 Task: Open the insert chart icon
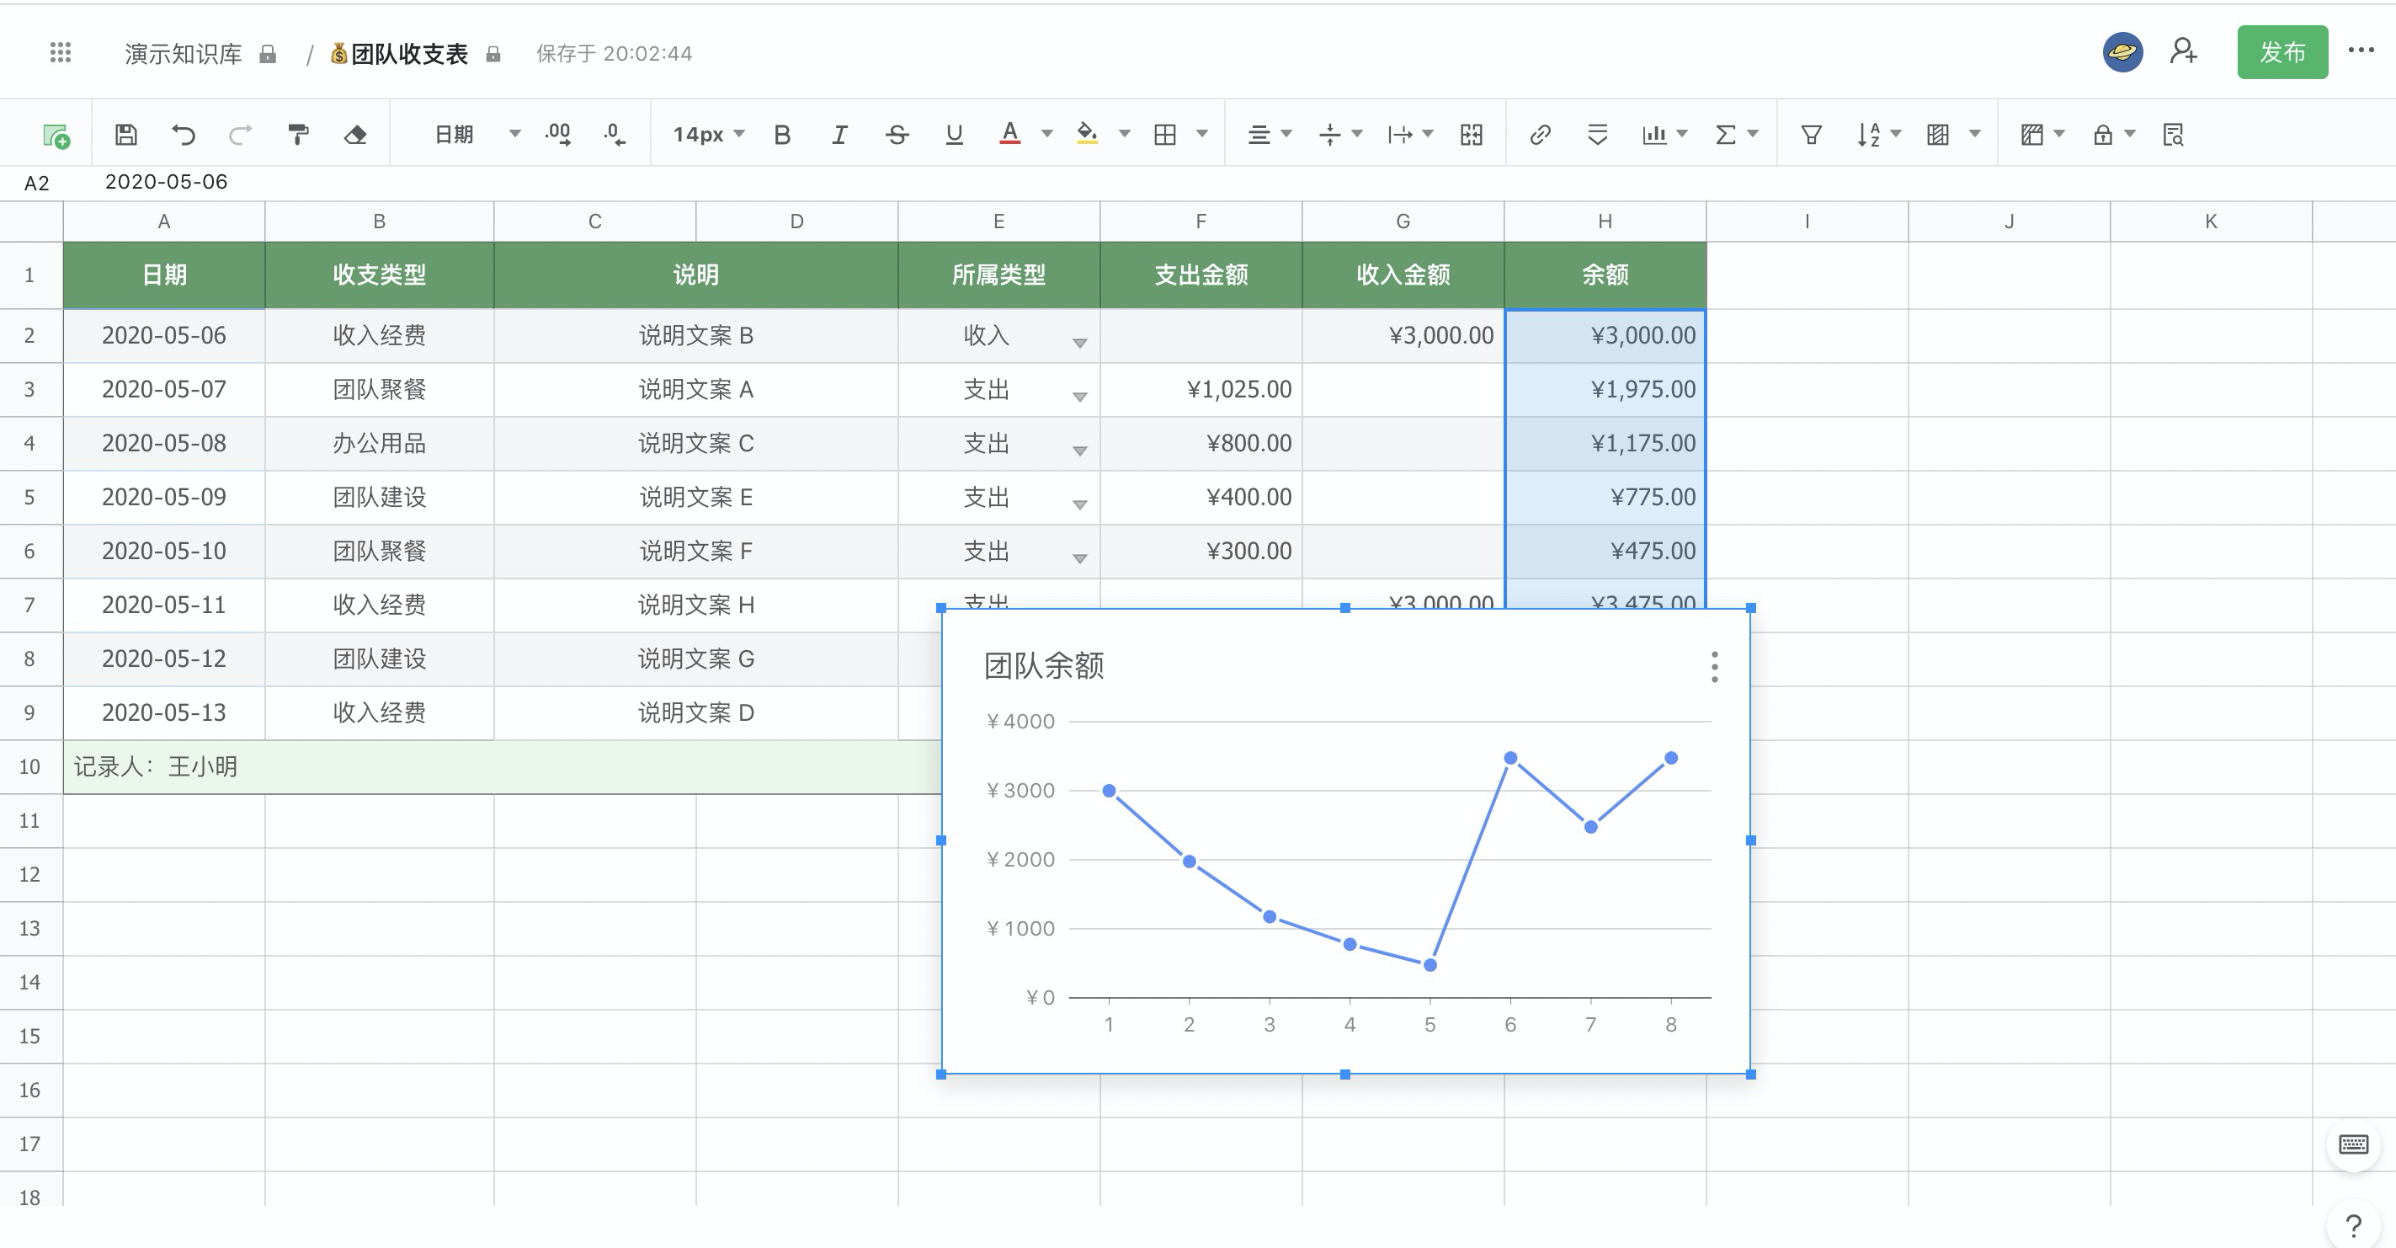(1653, 135)
